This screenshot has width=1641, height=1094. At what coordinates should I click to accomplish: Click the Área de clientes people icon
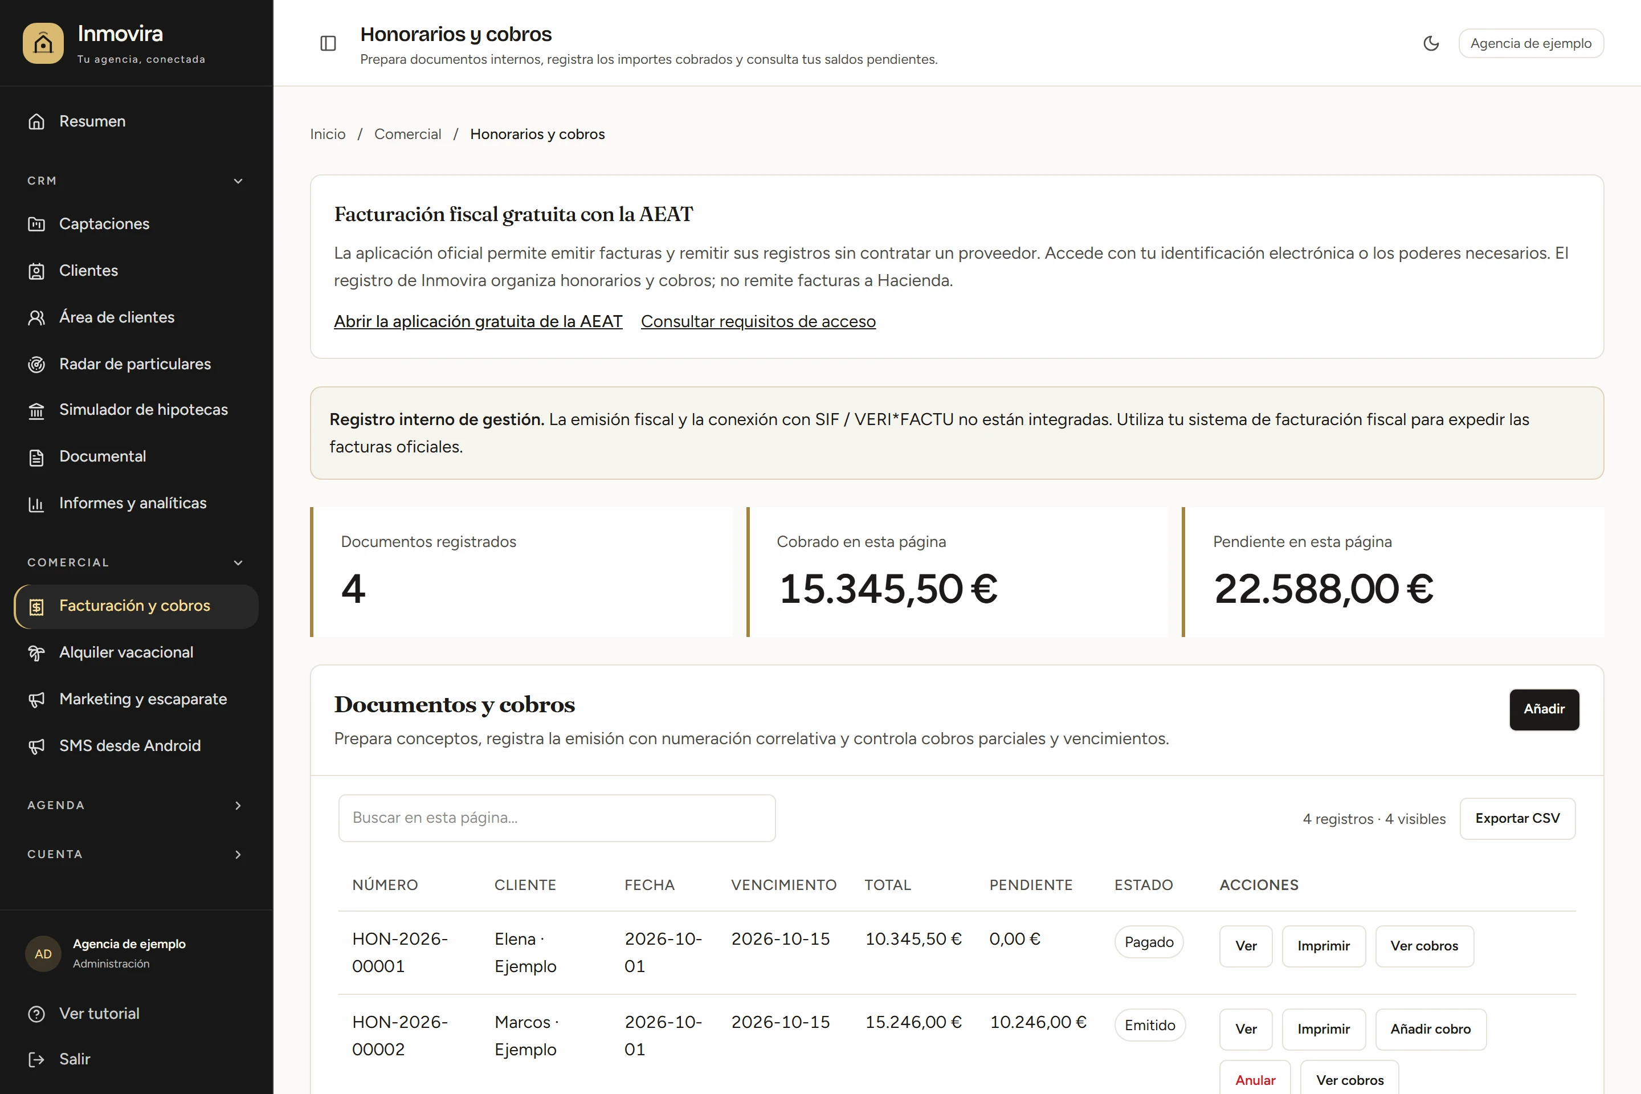pos(36,317)
